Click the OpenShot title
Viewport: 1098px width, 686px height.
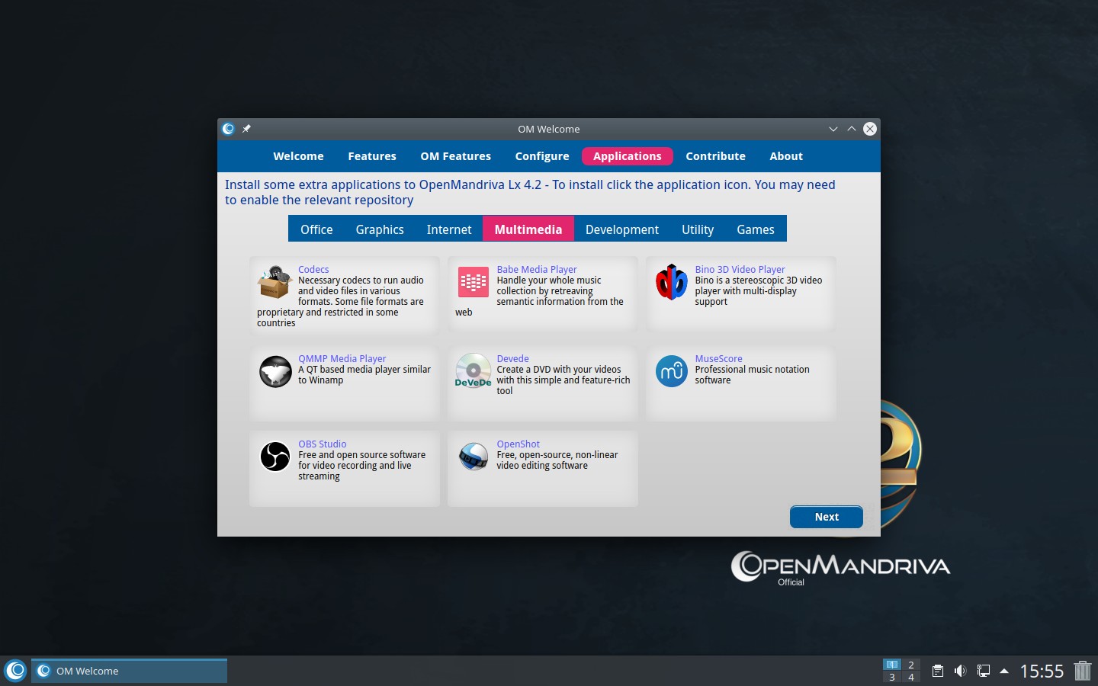(x=518, y=444)
